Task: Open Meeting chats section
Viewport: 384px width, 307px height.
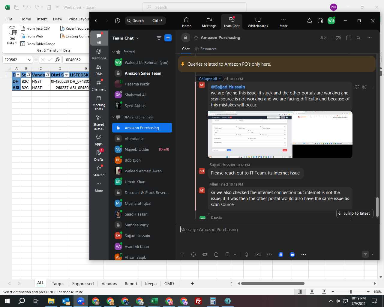Action: (x=99, y=103)
